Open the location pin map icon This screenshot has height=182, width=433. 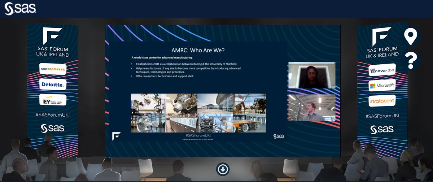(x=411, y=37)
